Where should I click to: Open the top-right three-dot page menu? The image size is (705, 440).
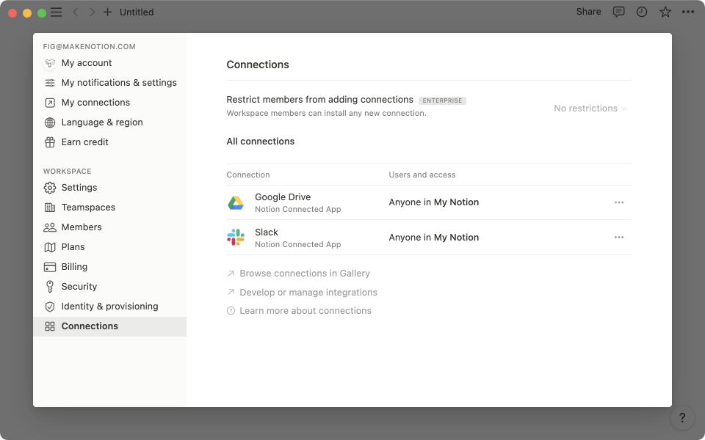coord(688,12)
